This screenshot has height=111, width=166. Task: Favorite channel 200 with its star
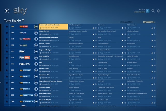pos(7,70)
